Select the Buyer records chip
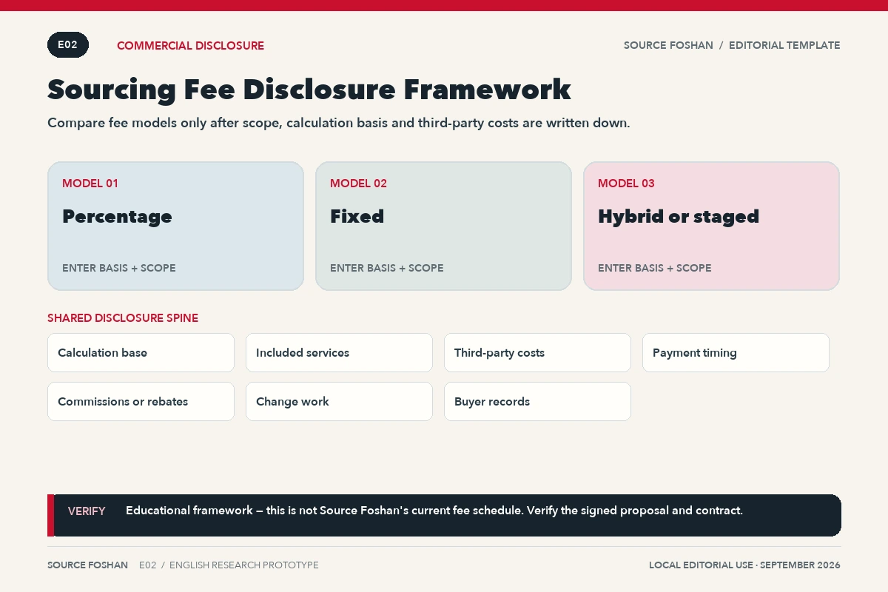 [537, 401]
